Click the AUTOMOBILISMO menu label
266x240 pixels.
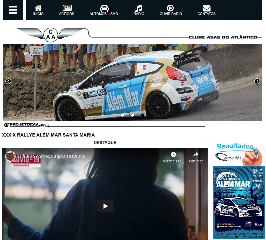pos(104,14)
